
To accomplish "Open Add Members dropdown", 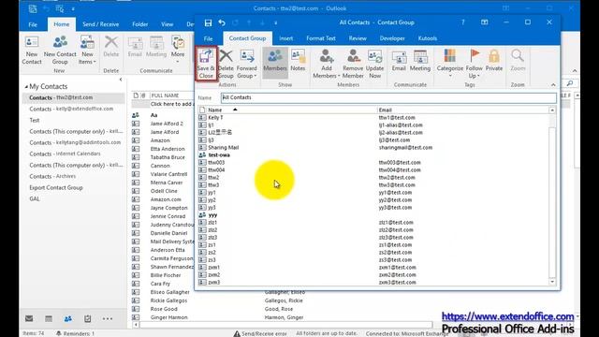I will (326, 64).
